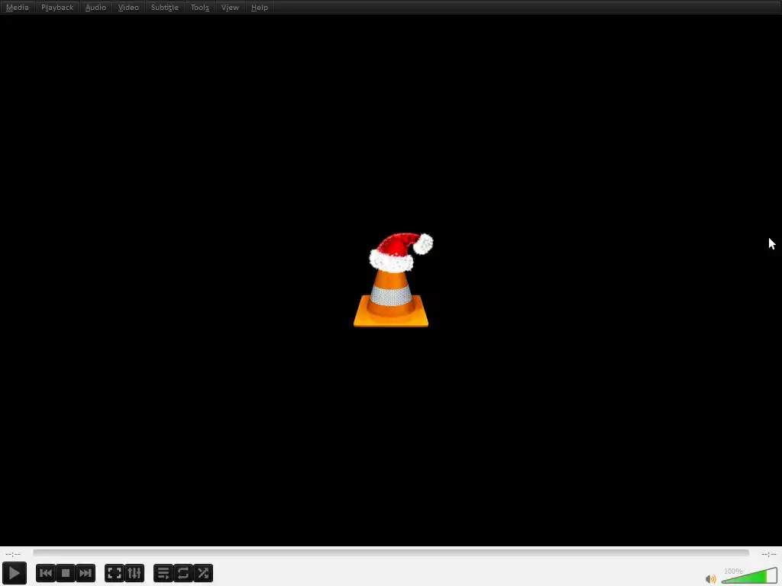Show extended settings equalizer panel
Image resolution: width=782 pixels, height=586 pixels.
(134, 573)
